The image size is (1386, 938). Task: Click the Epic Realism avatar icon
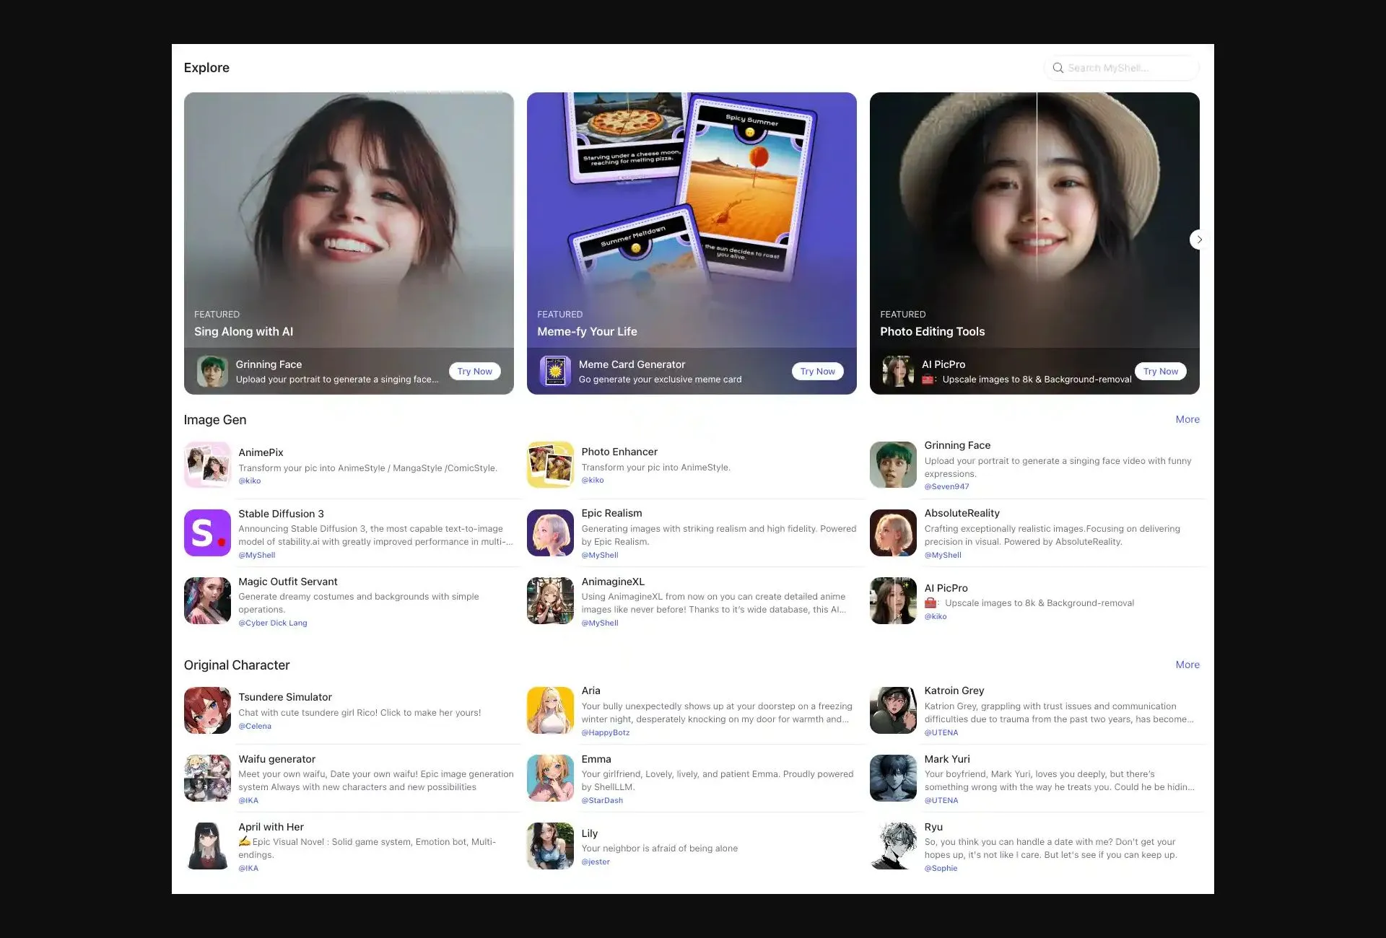[x=550, y=532]
